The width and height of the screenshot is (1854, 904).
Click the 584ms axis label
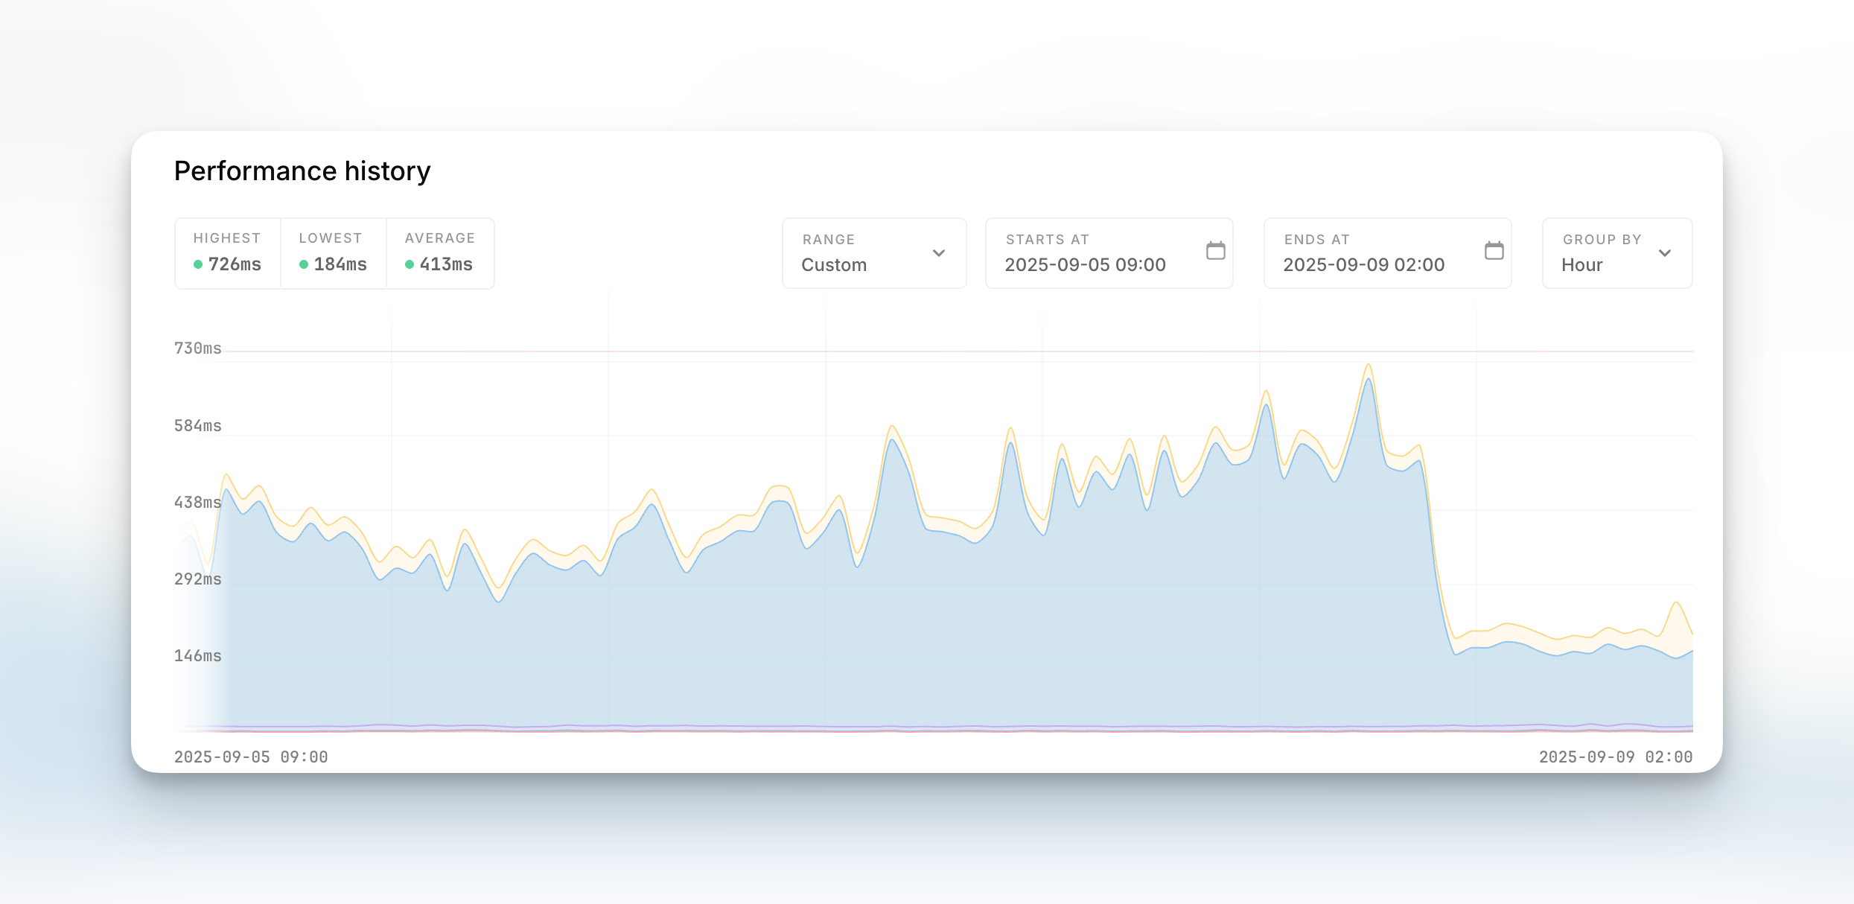pos(198,426)
